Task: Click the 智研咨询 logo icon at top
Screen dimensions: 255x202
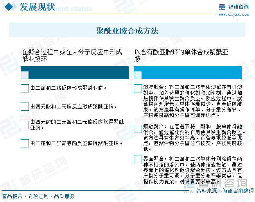Action: click(222, 7)
